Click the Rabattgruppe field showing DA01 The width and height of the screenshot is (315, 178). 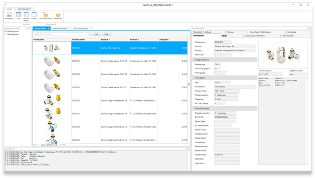(x=217, y=65)
